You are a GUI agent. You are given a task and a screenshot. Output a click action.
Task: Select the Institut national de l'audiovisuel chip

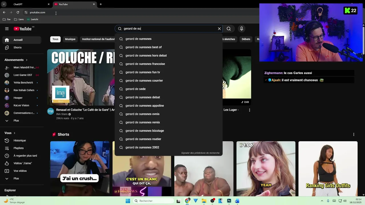[98, 39]
